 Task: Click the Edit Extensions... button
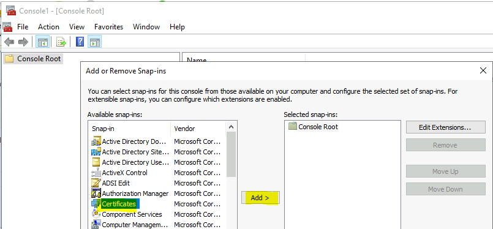click(x=445, y=127)
